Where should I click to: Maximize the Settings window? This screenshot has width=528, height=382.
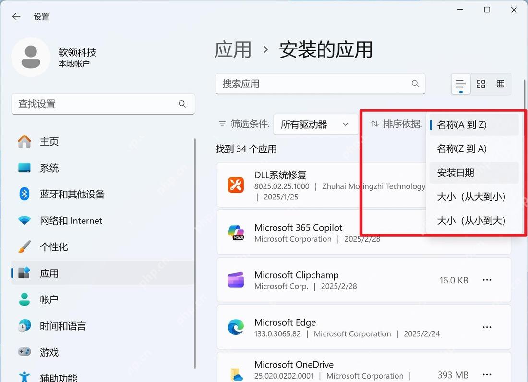coord(487,10)
